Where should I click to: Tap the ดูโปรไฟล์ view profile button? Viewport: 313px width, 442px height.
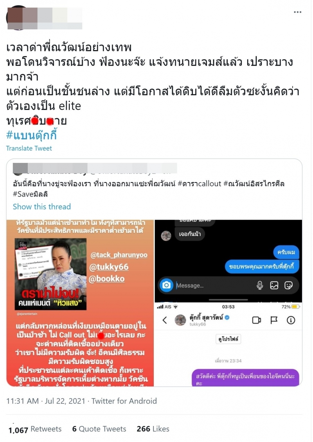click(228, 339)
